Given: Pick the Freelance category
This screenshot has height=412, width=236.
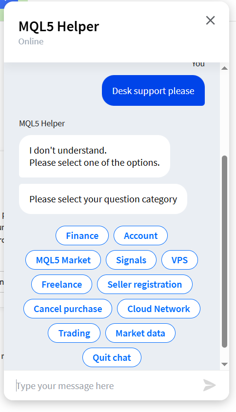Looking at the screenshot, I should pyautogui.click(x=62, y=284).
